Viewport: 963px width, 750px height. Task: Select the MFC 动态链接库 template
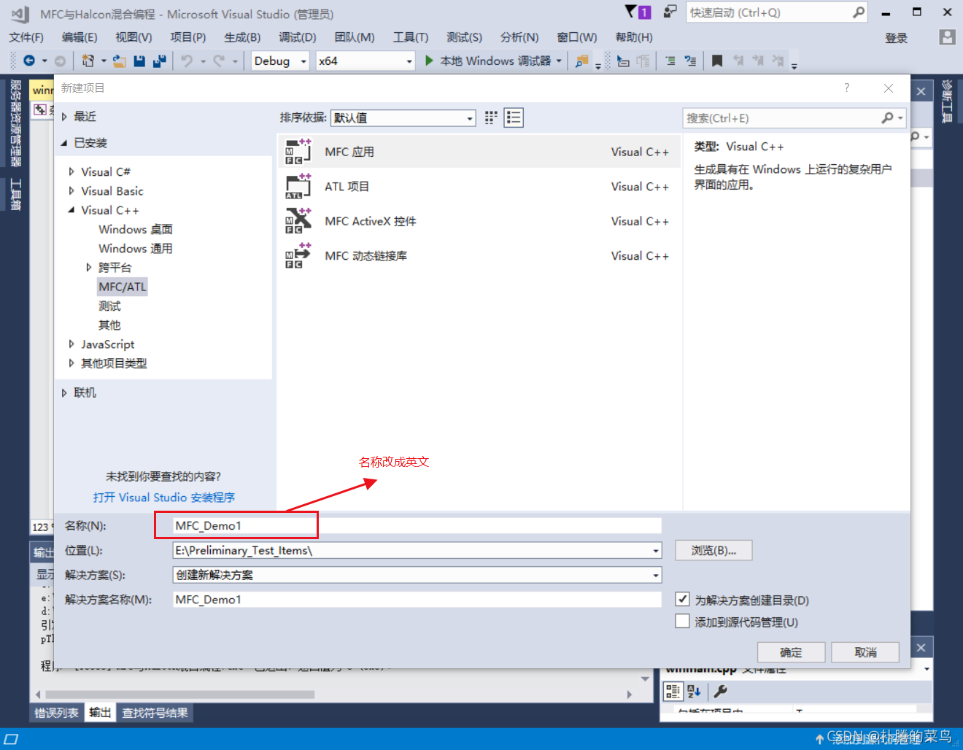[x=479, y=256]
